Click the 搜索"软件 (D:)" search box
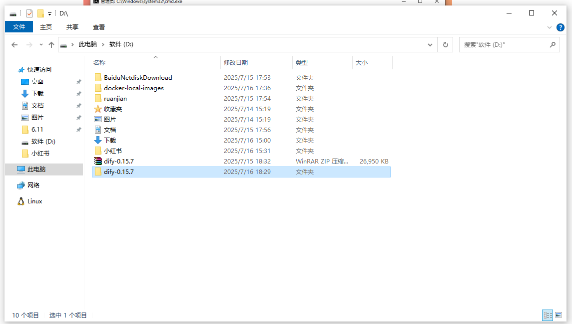 (505, 44)
